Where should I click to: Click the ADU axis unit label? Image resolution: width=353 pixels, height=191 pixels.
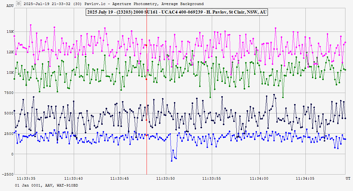click(10, 6)
